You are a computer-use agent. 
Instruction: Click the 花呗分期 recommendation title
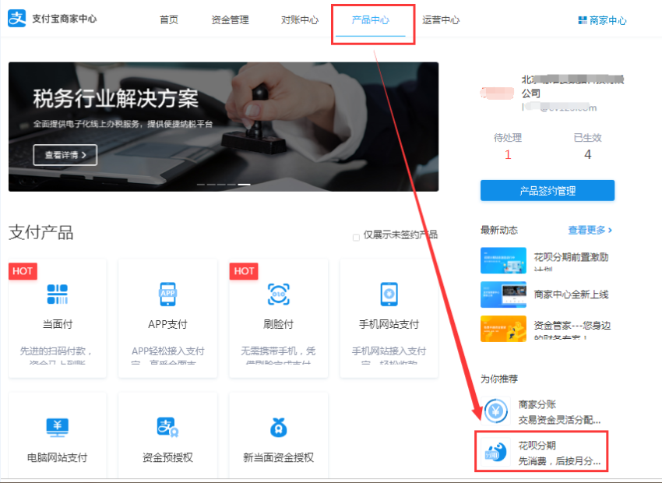click(537, 446)
